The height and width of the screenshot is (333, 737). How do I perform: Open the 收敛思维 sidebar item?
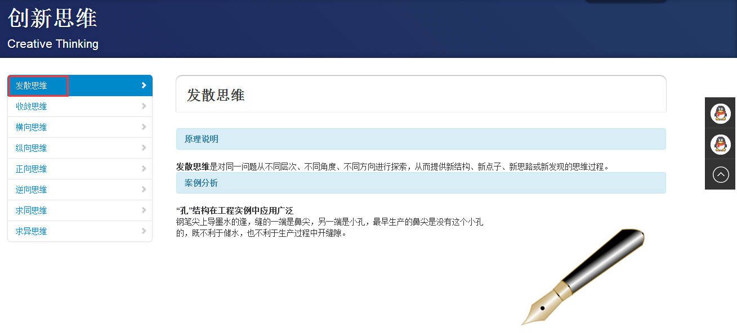[x=32, y=106]
